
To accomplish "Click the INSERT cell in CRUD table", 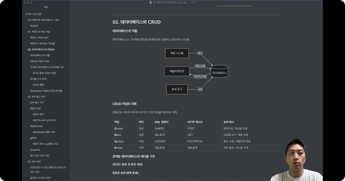I will click(160, 129).
